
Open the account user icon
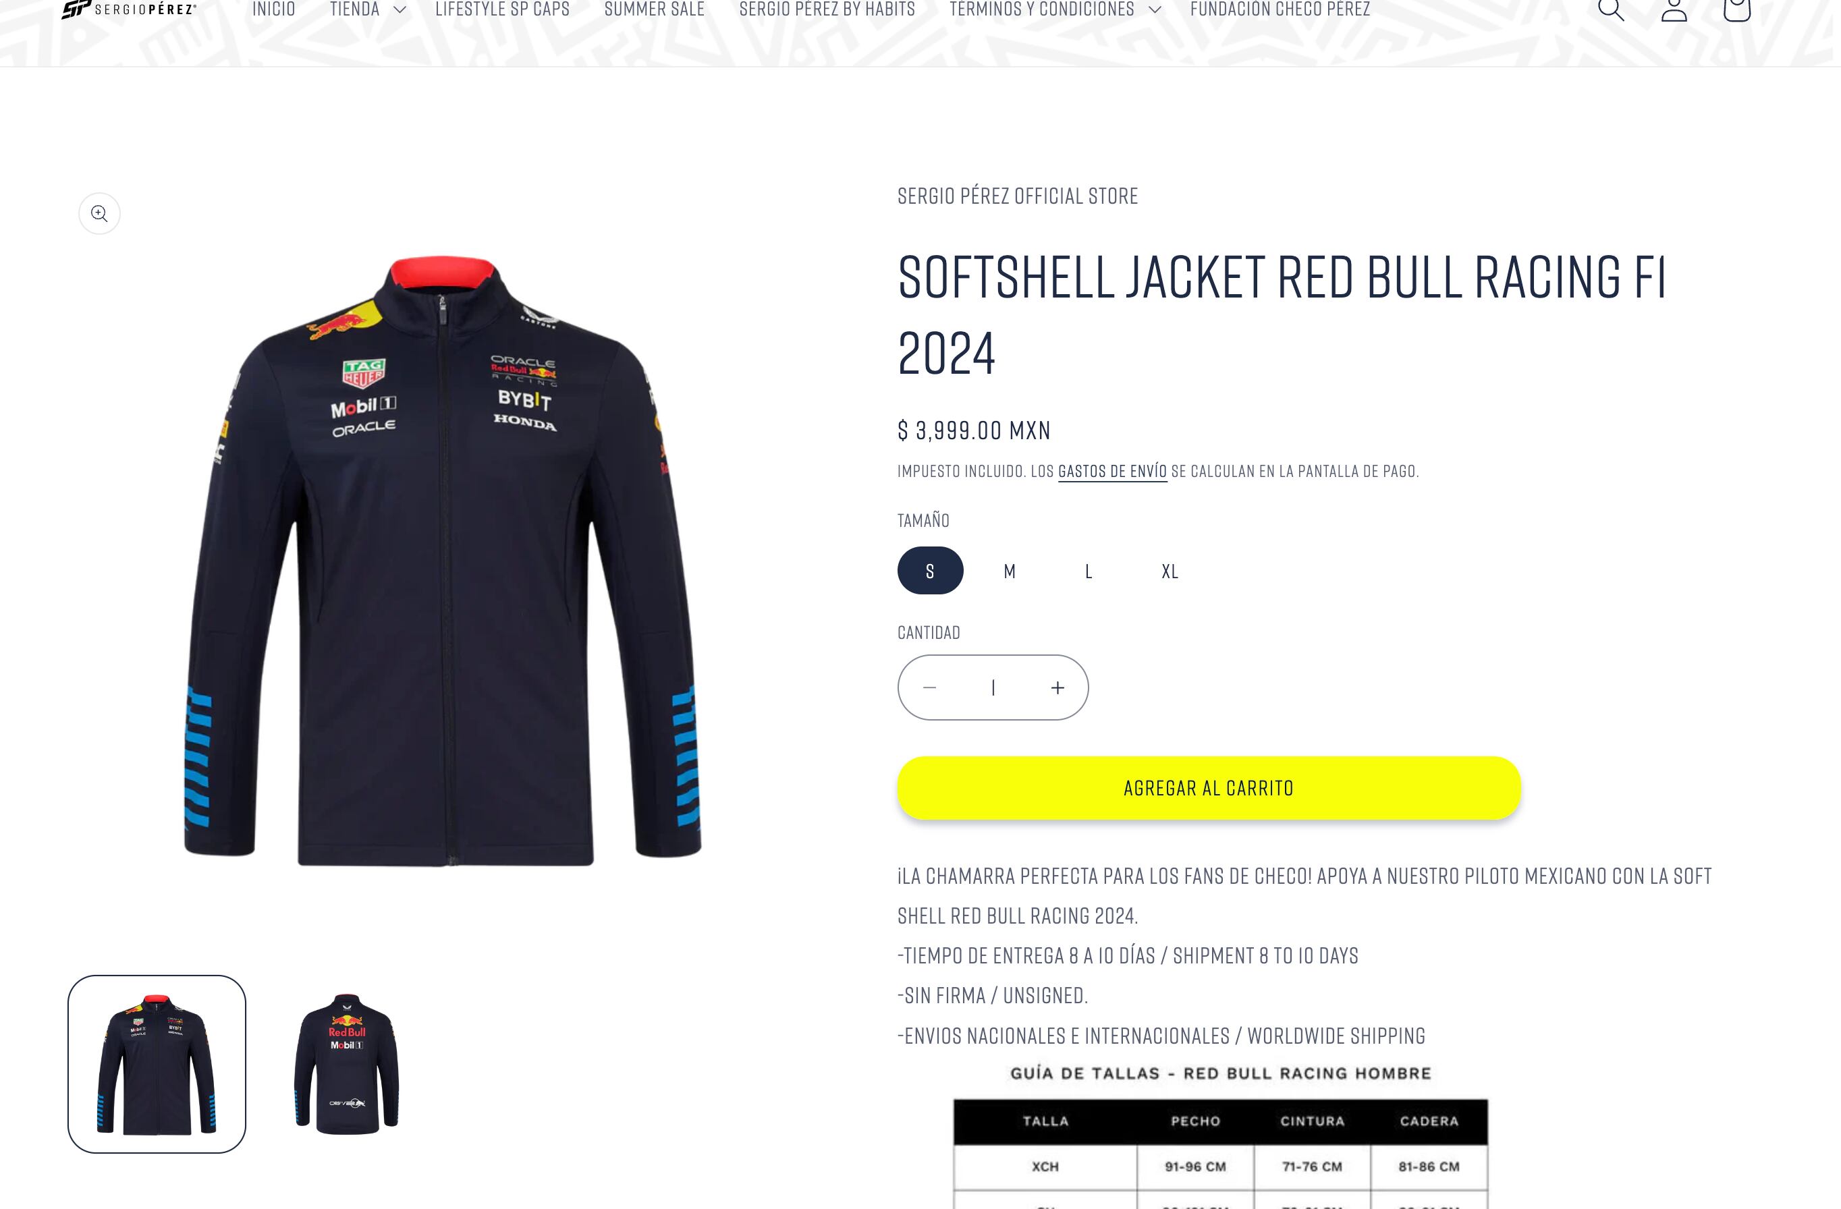1674,9
